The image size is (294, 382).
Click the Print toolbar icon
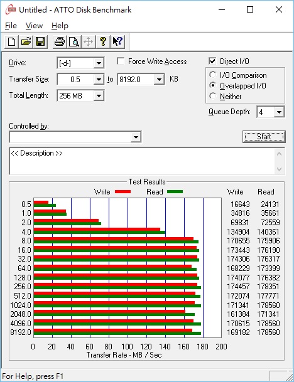click(60, 41)
